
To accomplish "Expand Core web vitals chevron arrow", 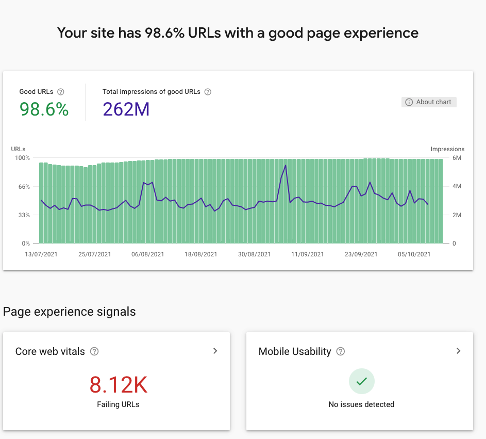I will 215,351.
